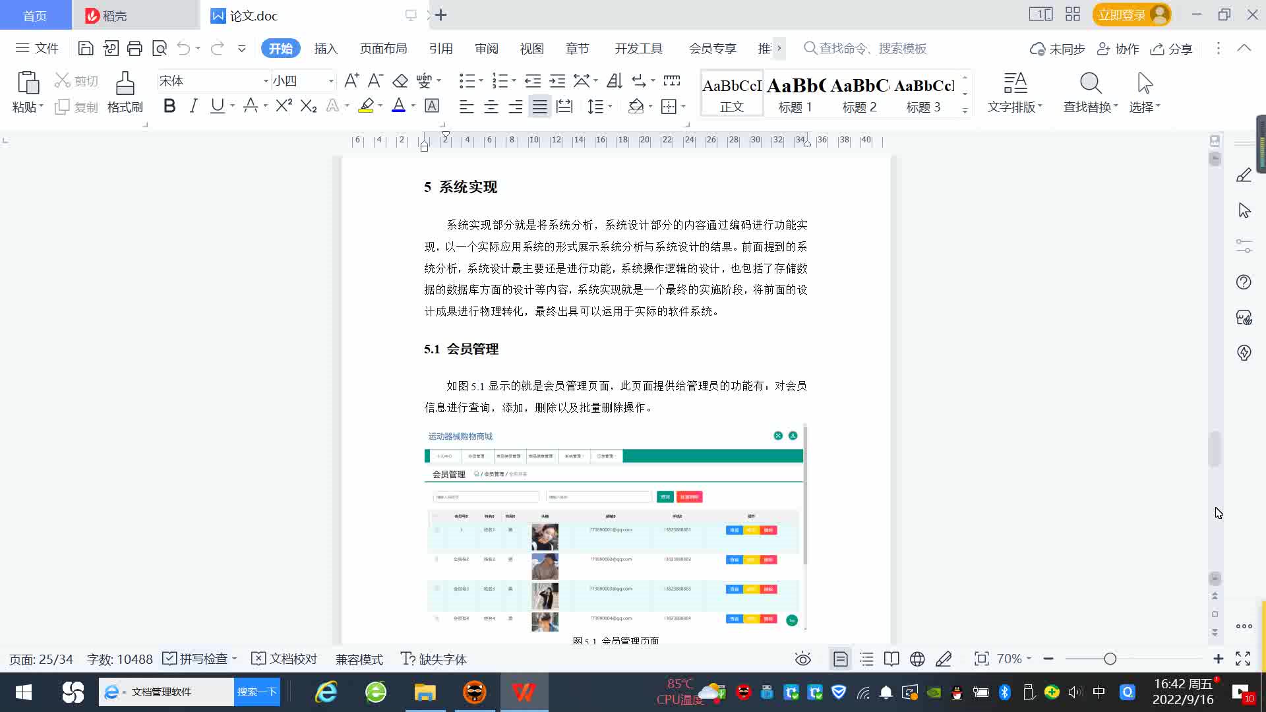Click the center alignment icon
This screenshot has height=712, width=1266.
click(491, 107)
